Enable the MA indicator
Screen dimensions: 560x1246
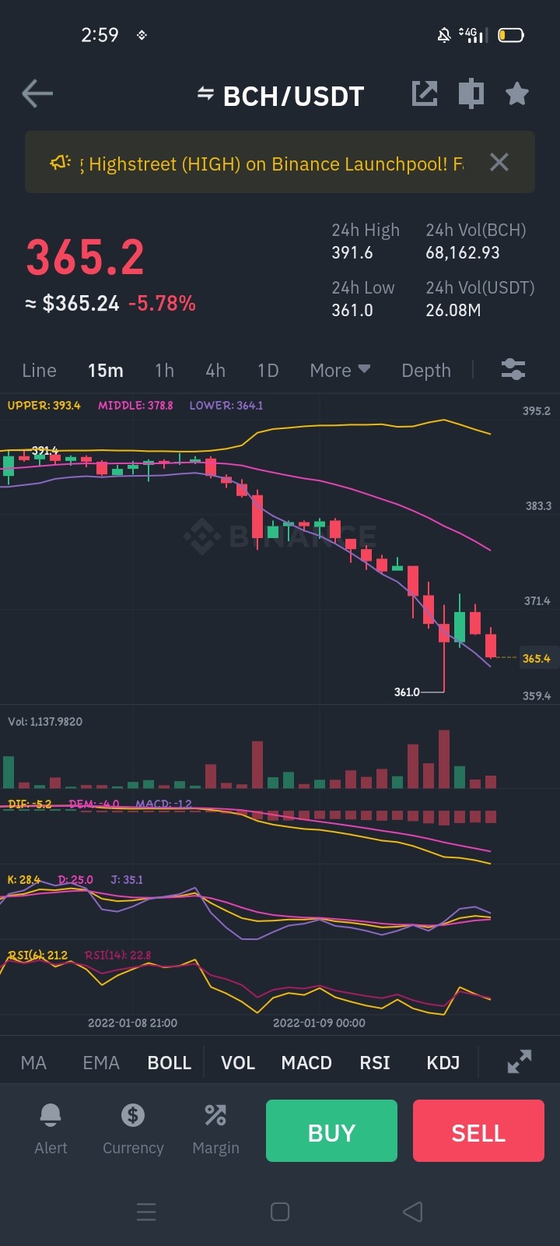pyautogui.click(x=33, y=1063)
